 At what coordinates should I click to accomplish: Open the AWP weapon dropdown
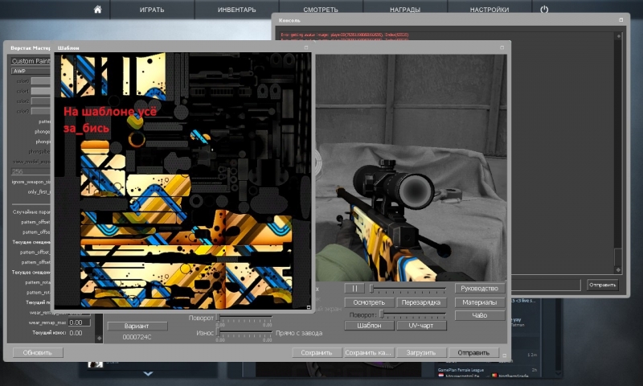click(31, 71)
